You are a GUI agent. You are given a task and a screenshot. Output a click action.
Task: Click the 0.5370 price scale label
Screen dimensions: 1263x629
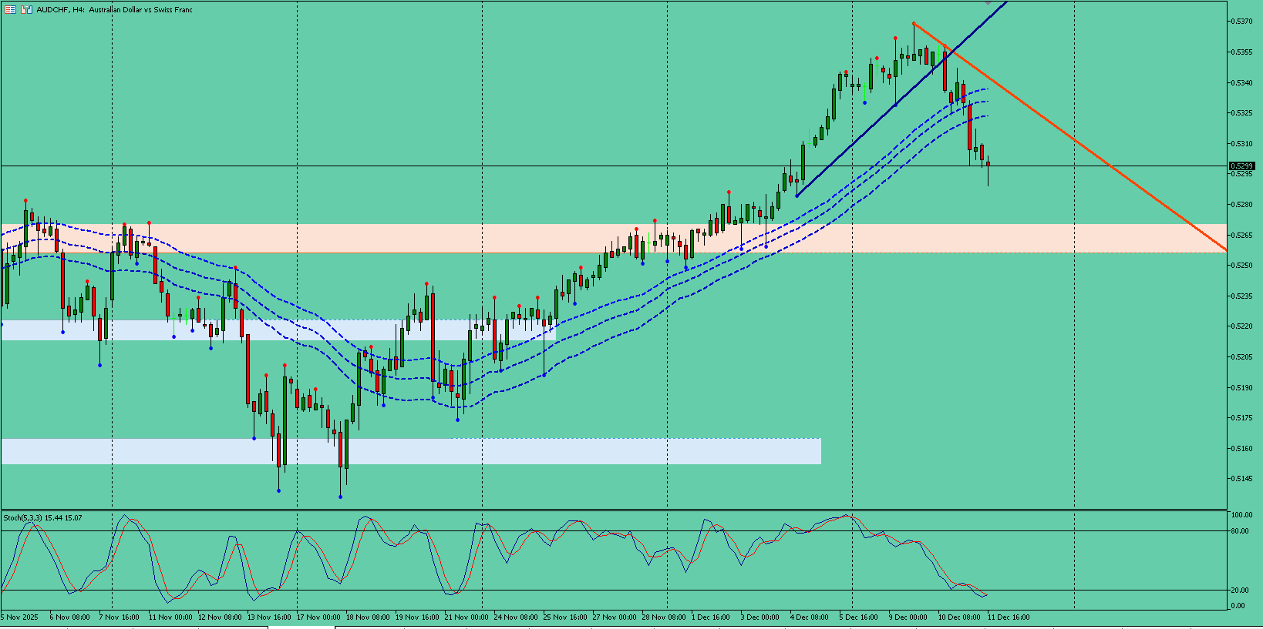click(x=1241, y=22)
